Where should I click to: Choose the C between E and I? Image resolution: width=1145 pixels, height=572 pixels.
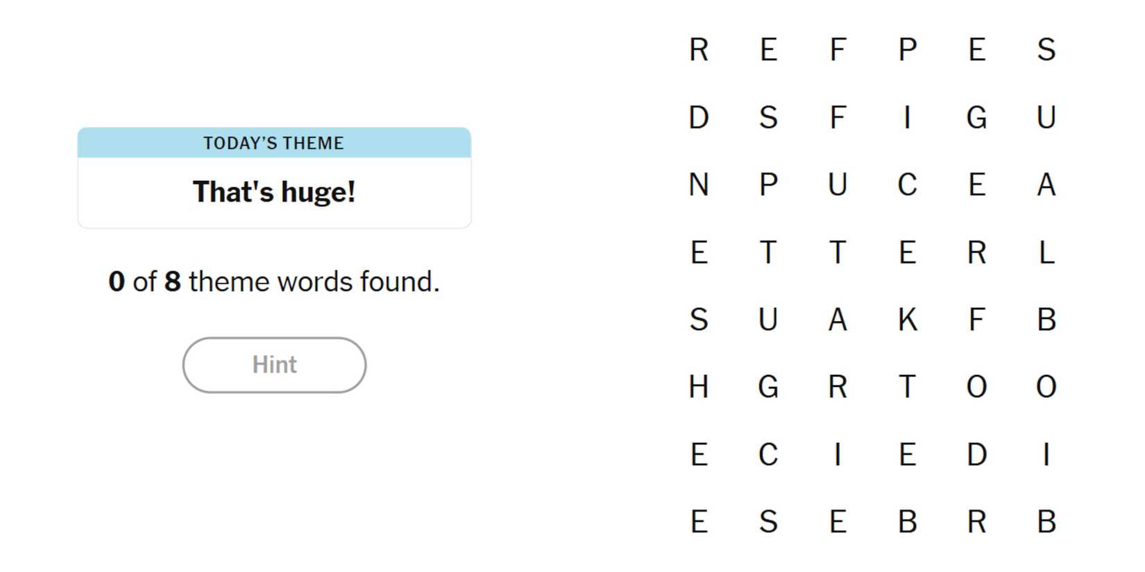[768, 455]
